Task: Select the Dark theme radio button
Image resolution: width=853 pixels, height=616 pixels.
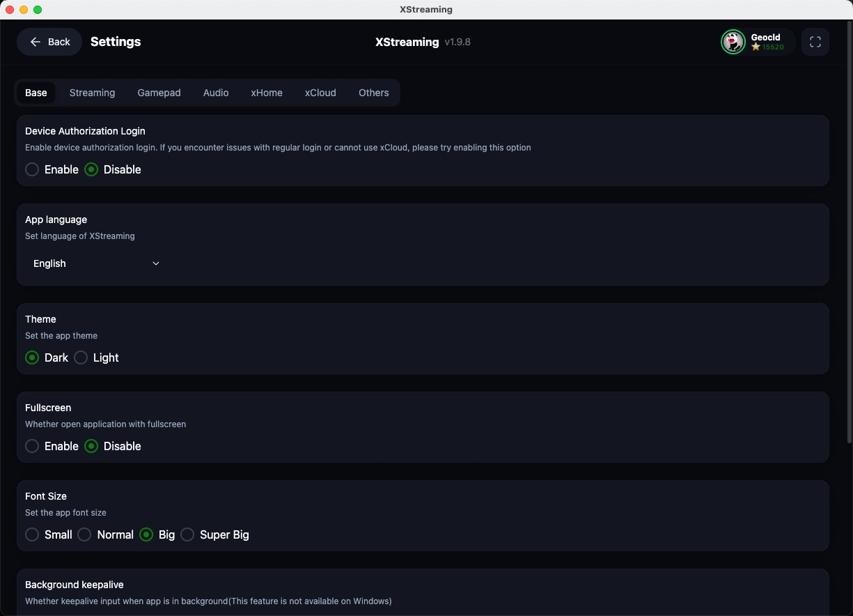Action: point(32,357)
